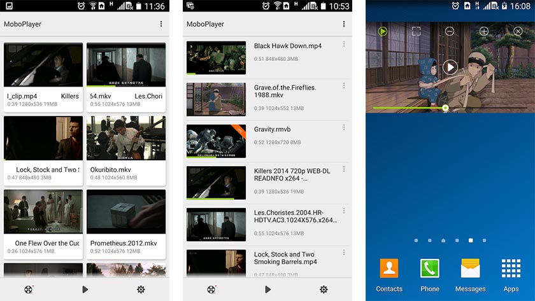
Task: Select Black Hawk Down.mp4 title text
Action: coord(288,46)
